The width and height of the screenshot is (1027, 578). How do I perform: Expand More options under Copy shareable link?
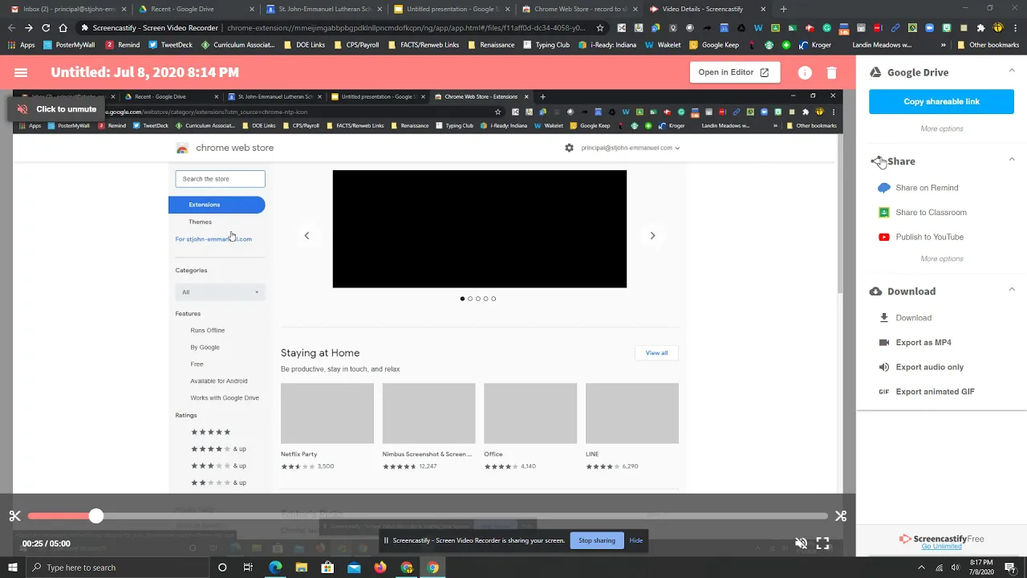942,128
